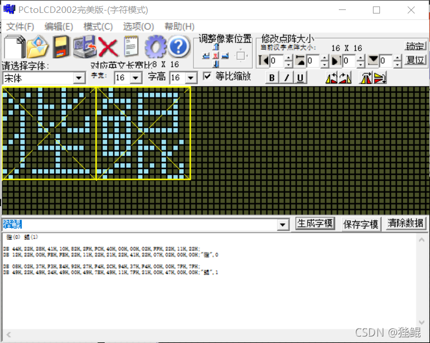430x343 pixels.
Task: Decrease the bottom-edge spinner value
Action: (x=398, y=65)
